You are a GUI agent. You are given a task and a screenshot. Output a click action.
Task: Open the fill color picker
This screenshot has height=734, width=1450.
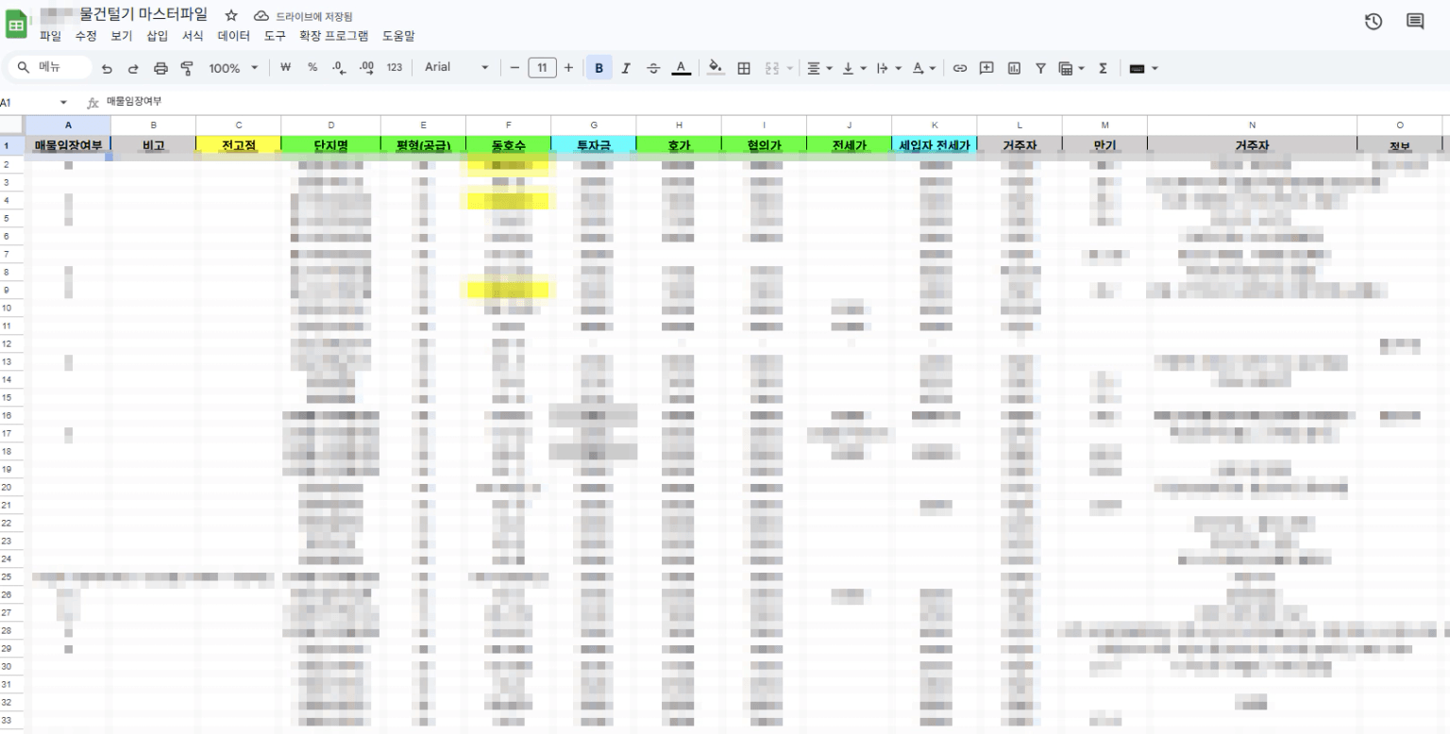pyautogui.click(x=716, y=68)
